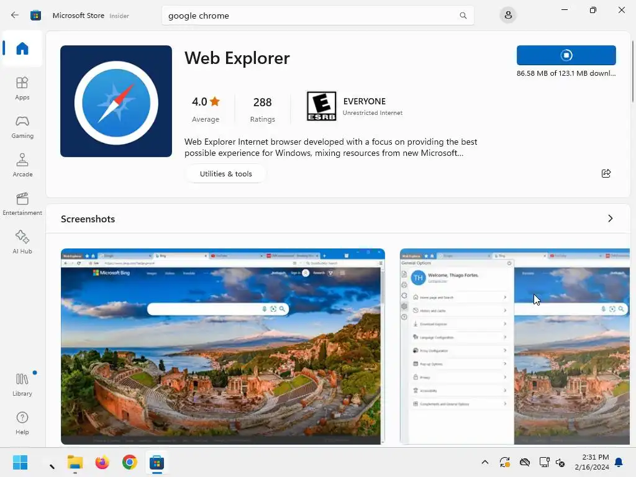636x477 pixels.
Task: Open File Explorer from the taskbar
Action: [x=75, y=462]
